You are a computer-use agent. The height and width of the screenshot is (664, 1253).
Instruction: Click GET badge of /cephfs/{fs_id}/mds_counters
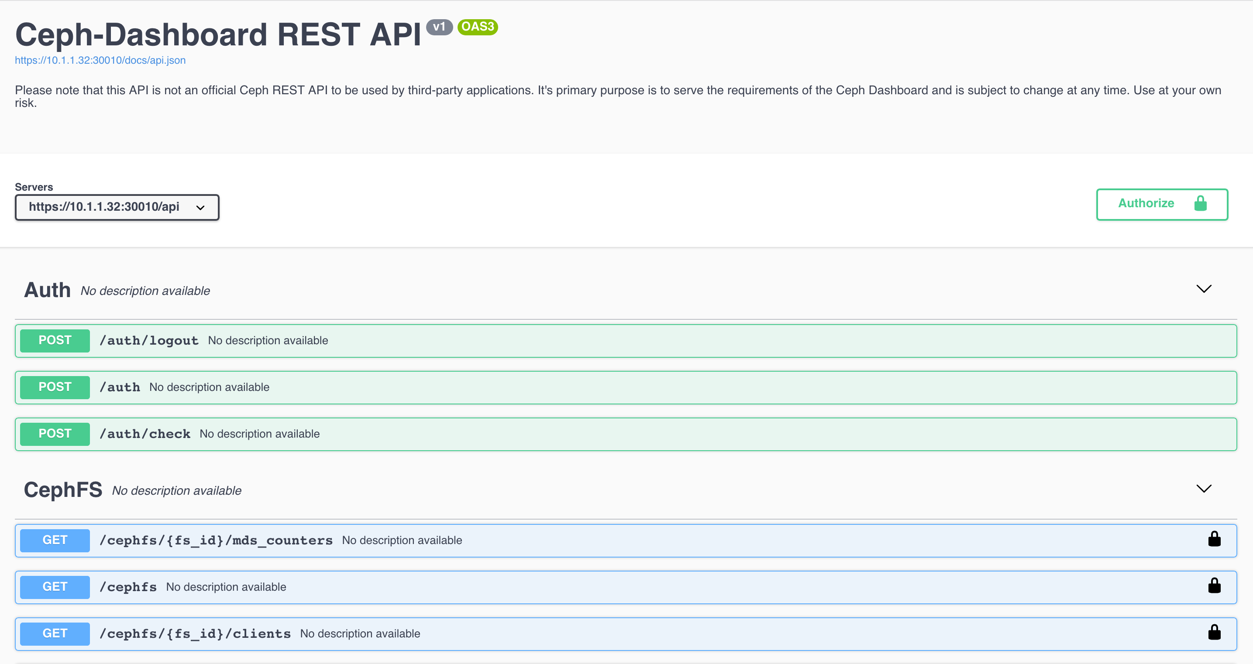click(x=55, y=541)
